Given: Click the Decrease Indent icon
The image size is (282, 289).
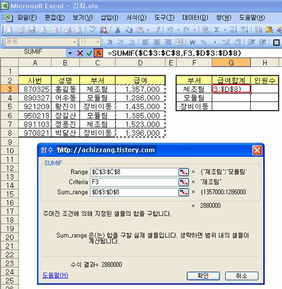Looking at the screenshot, I should 251,43.
